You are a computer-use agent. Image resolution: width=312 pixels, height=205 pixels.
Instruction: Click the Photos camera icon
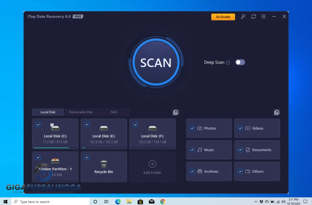click(x=200, y=128)
